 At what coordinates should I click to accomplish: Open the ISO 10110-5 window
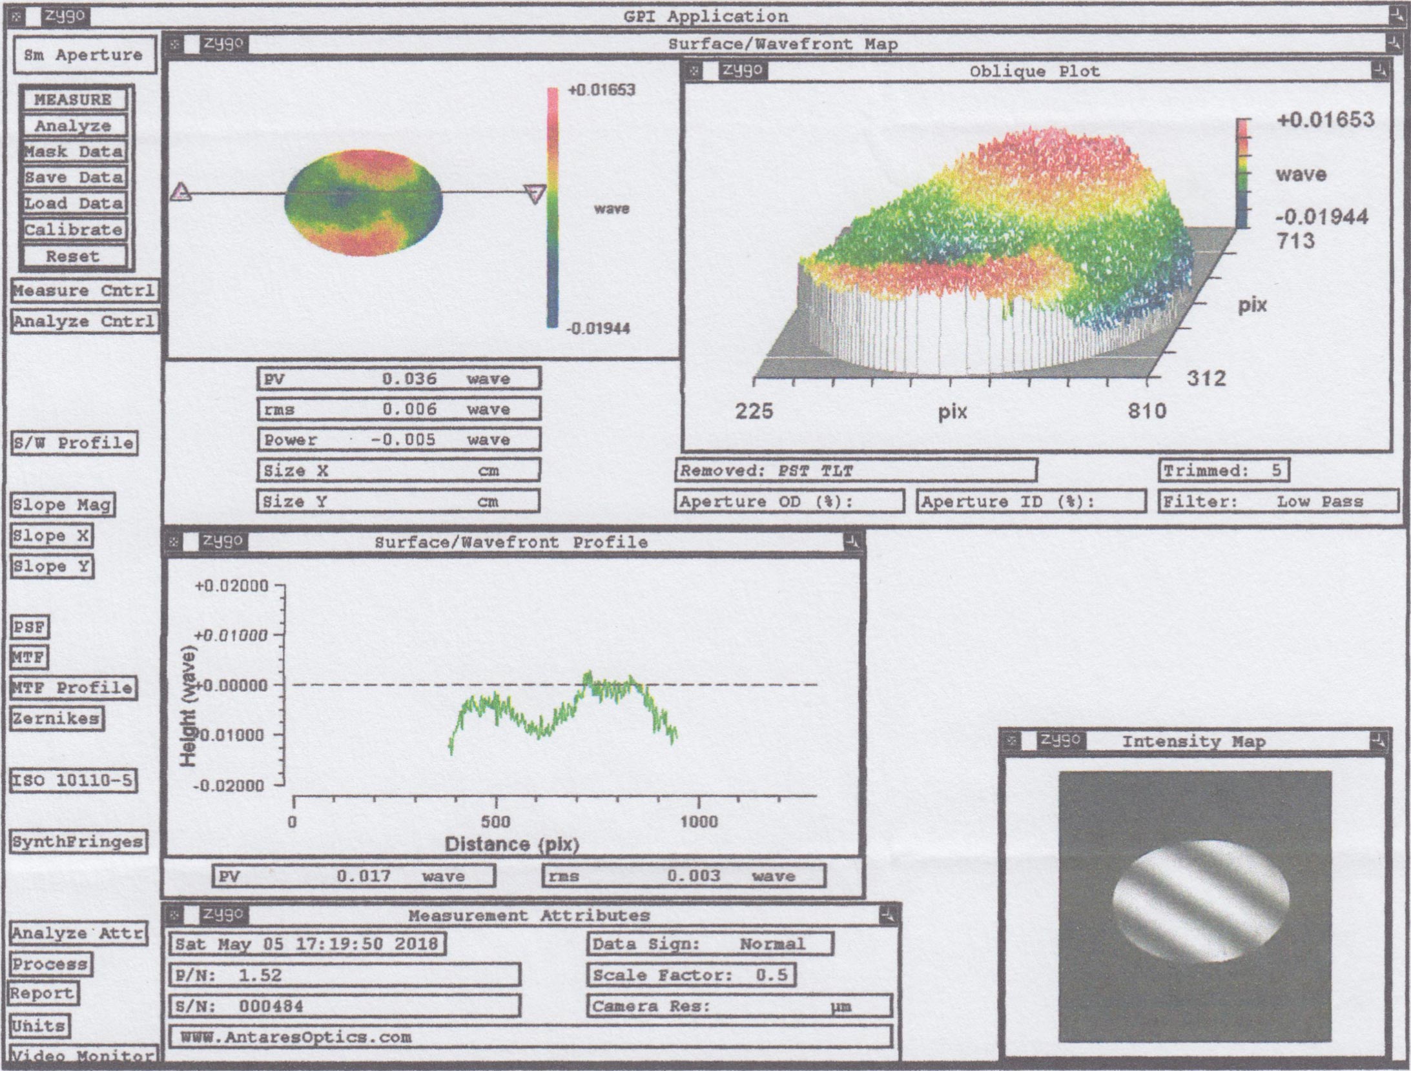(x=73, y=780)
